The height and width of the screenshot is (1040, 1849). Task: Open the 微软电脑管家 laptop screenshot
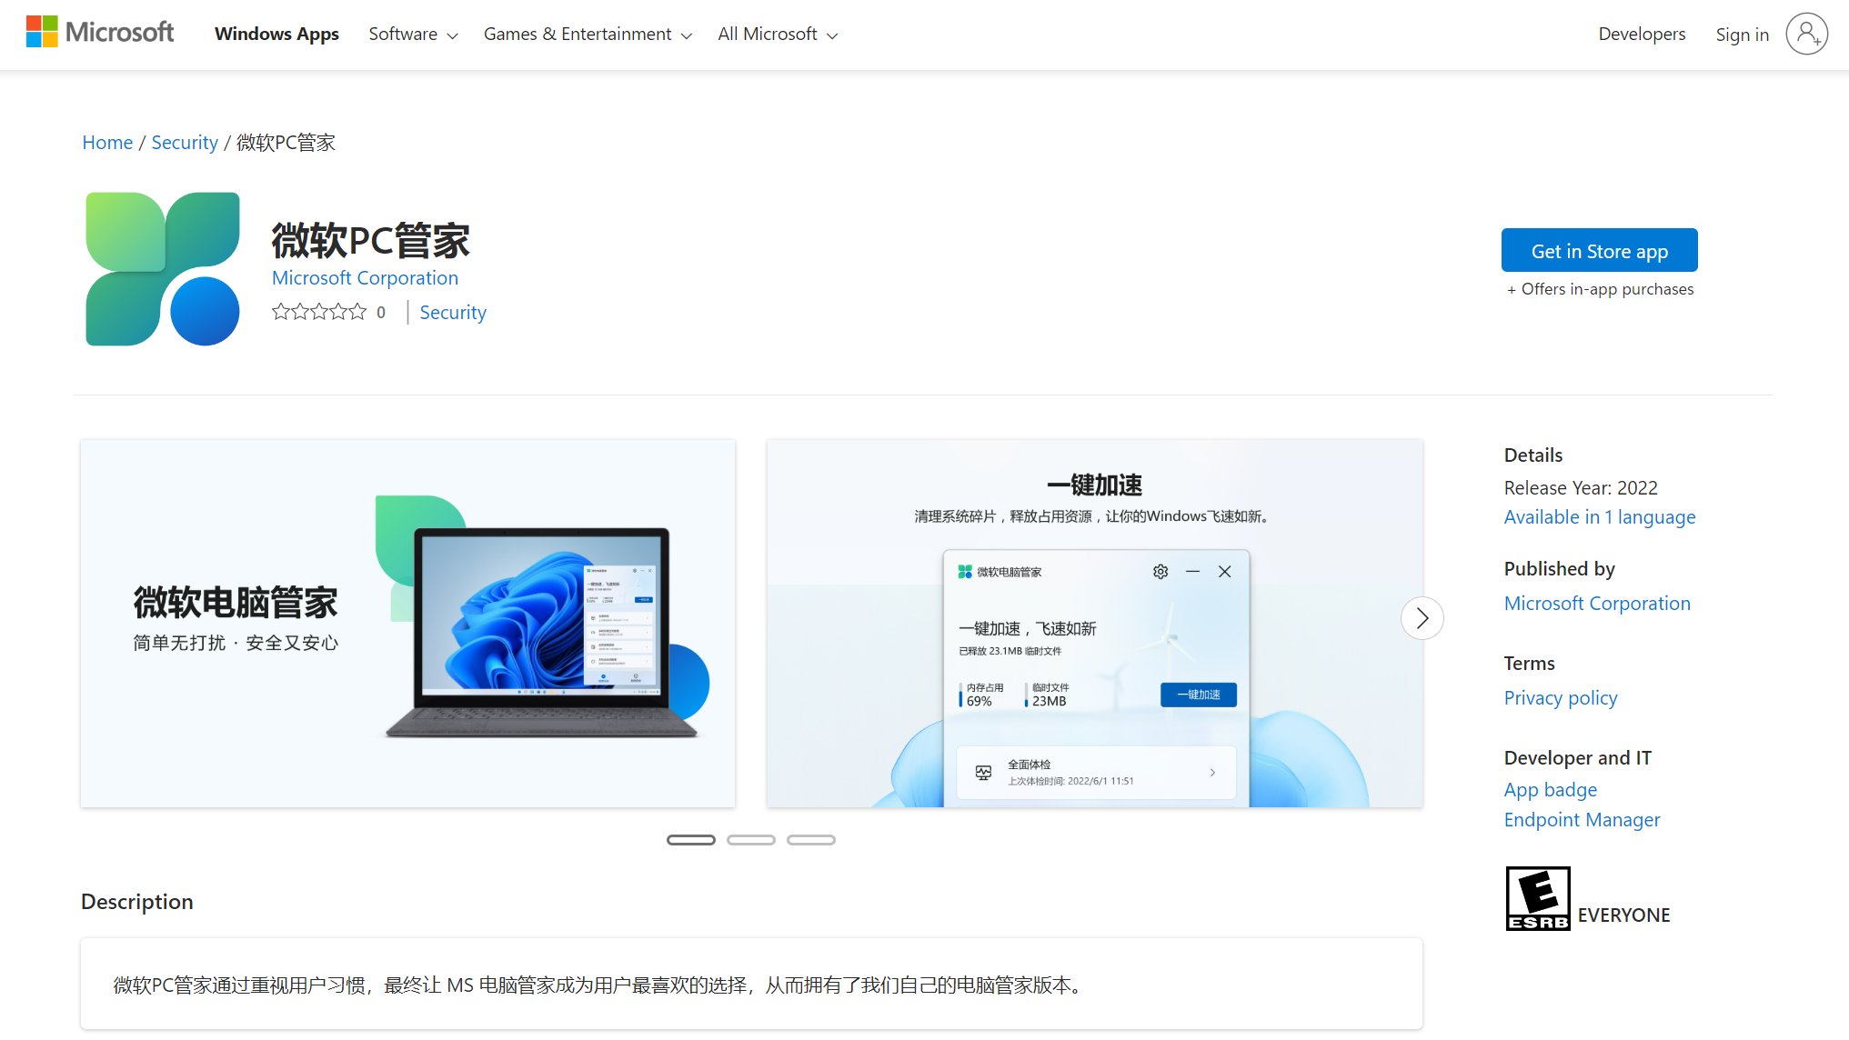tap(408, 624)
